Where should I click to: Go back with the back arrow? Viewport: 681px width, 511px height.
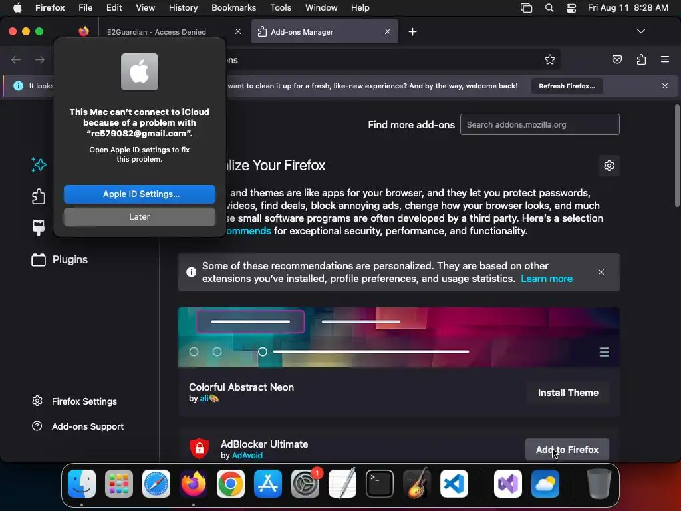click(16, 59)
